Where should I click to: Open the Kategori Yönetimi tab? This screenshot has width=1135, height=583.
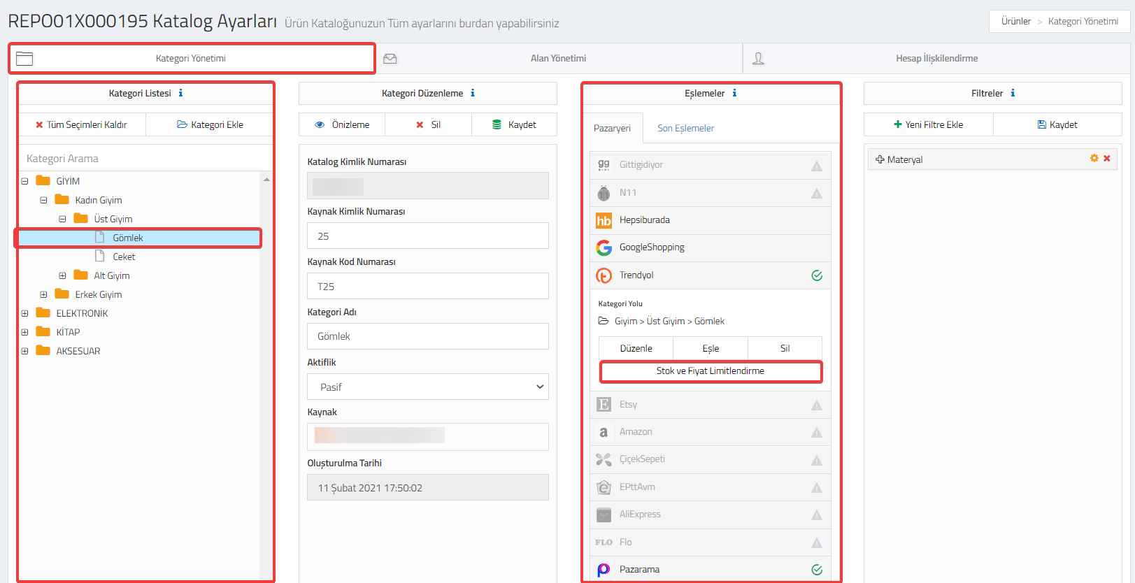192,58
